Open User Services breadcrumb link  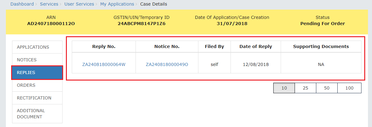point(79,4)
